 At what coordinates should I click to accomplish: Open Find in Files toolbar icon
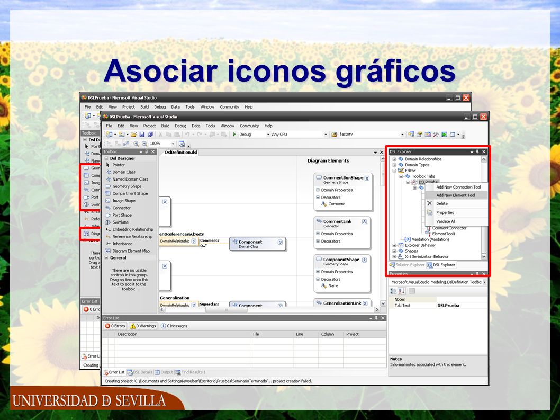pos(334,135)
